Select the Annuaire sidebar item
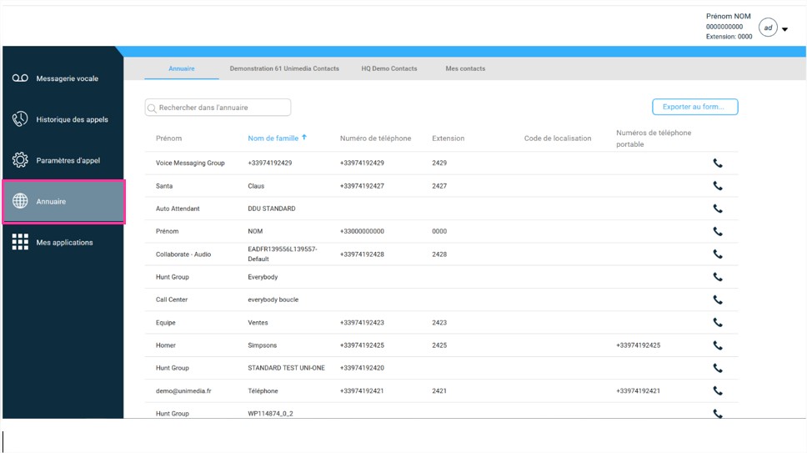The width and height of the screenshot is (807, 453). [63, 201]
